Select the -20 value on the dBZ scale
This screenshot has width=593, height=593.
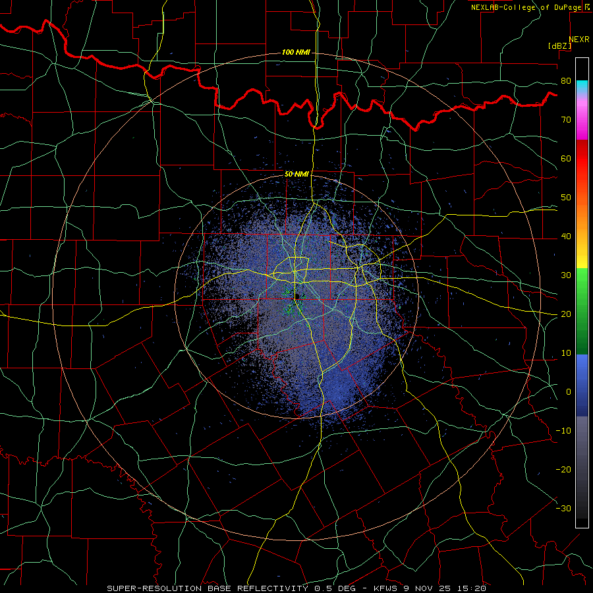tap(563, 470)
